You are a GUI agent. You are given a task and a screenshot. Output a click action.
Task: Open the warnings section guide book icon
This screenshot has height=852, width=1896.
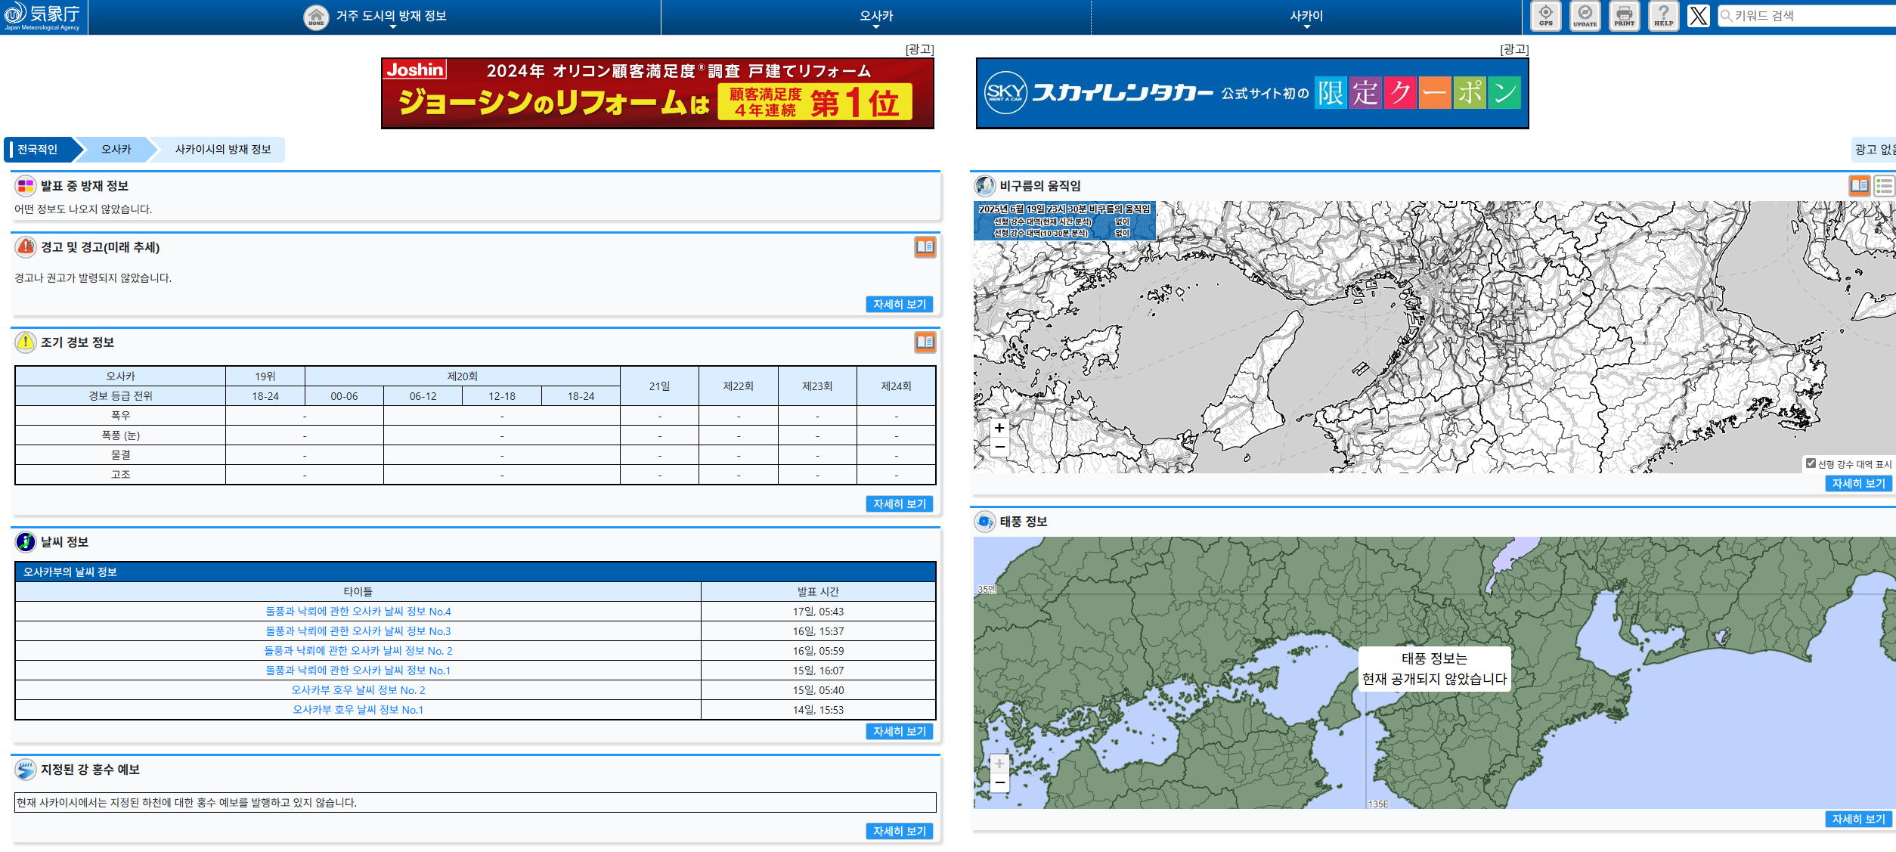coord(925,247)
